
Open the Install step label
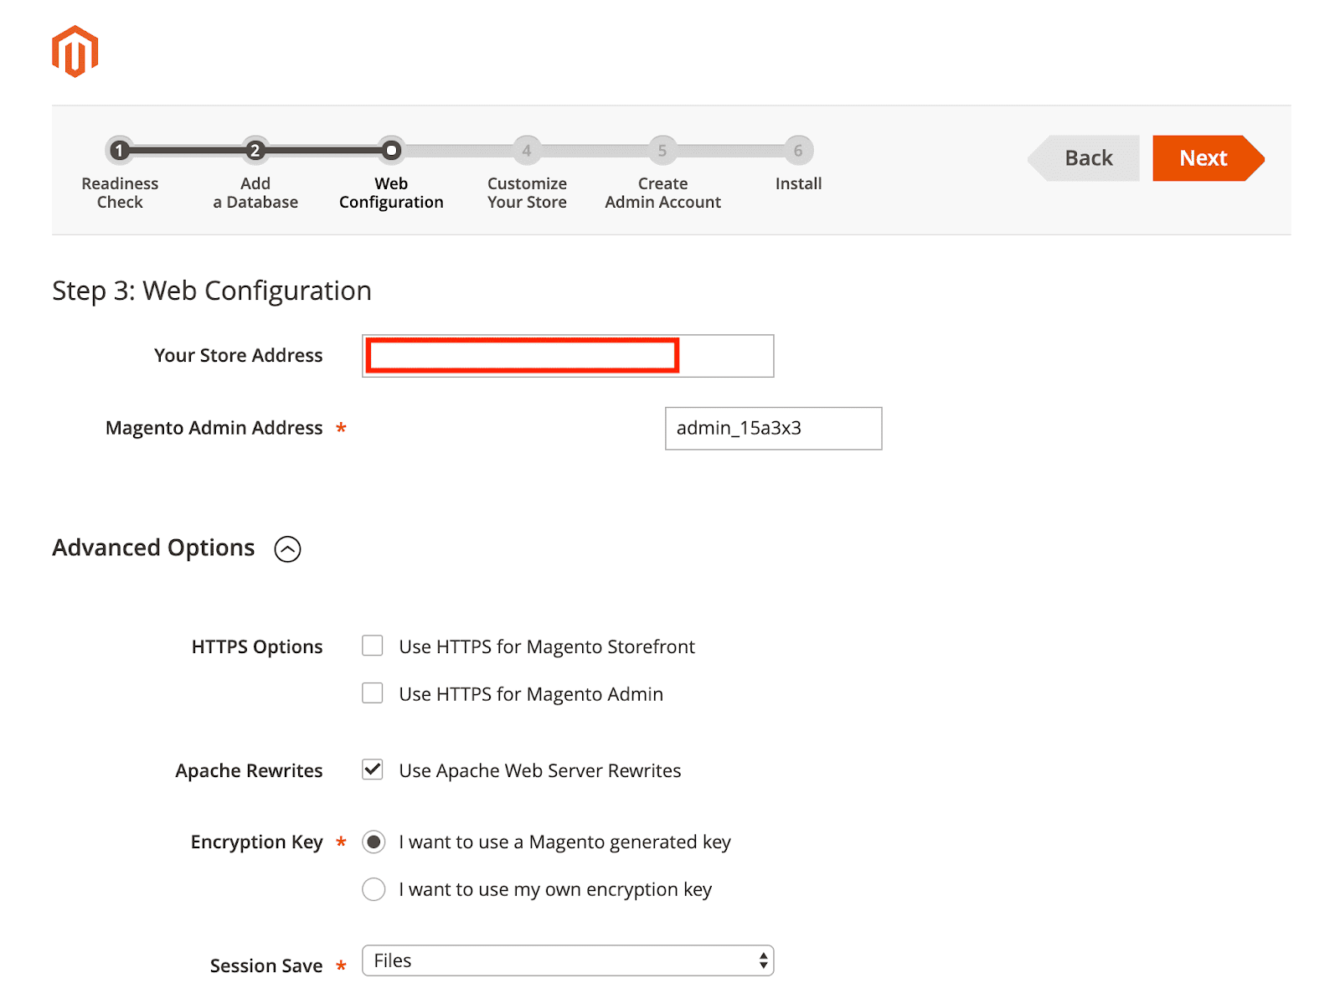[798, 183]
